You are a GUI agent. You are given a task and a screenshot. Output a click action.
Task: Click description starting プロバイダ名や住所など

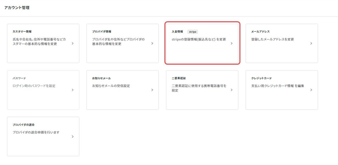click(118, 42)
